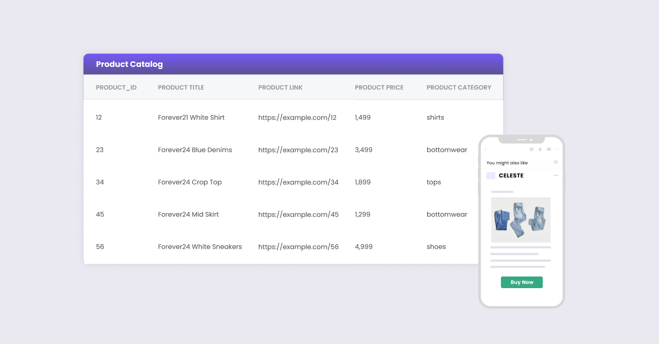Screen dimensions: 659x344
Task: Click the blue denim product thumbnail
Action: pos(521,220)
